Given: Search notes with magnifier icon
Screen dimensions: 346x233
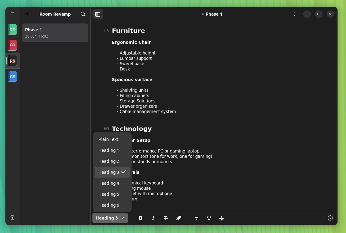Looking at the screenshot, I should pyautogui.click(x=83, y=14).
